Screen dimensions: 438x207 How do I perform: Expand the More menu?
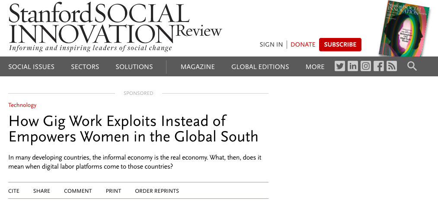[x=315, y=67]
